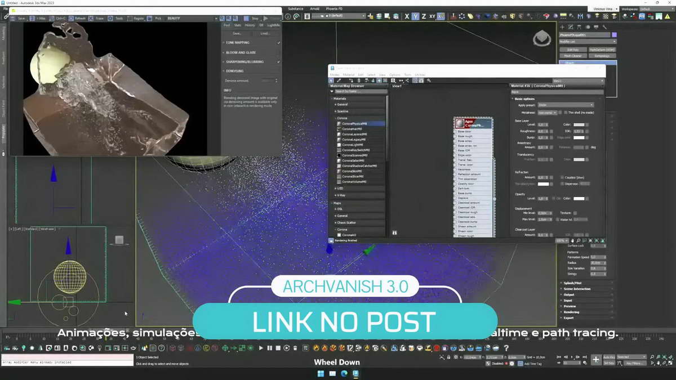
Task: Click Save in the Corona render window
Action: tap(18, 18)
